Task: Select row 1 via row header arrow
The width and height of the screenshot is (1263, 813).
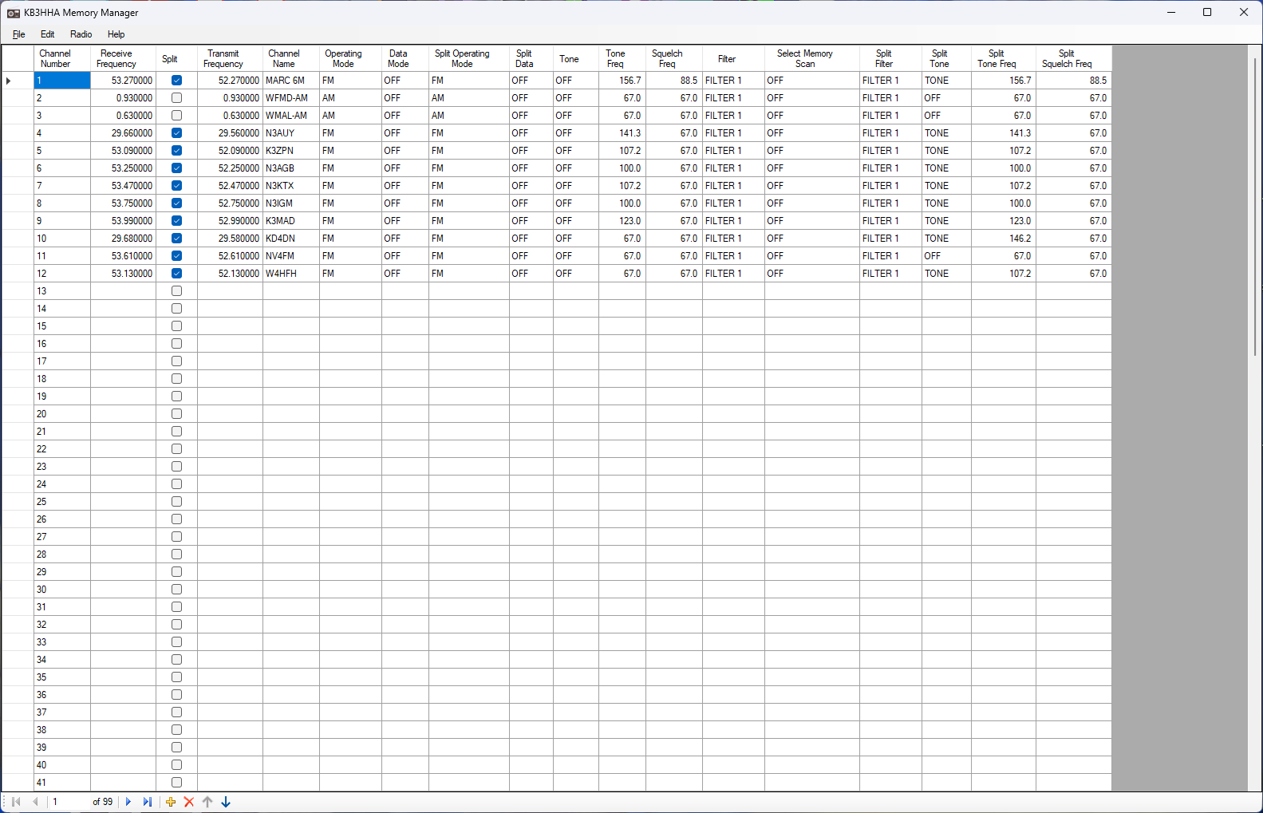Action: [18, 81]
